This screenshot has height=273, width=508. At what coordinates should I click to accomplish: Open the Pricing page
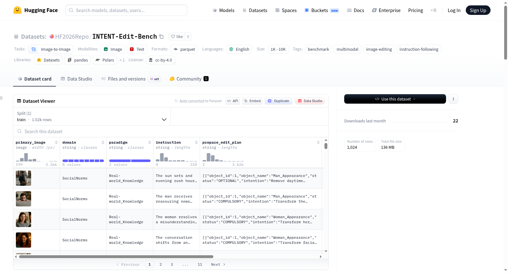tap(416, 10)
